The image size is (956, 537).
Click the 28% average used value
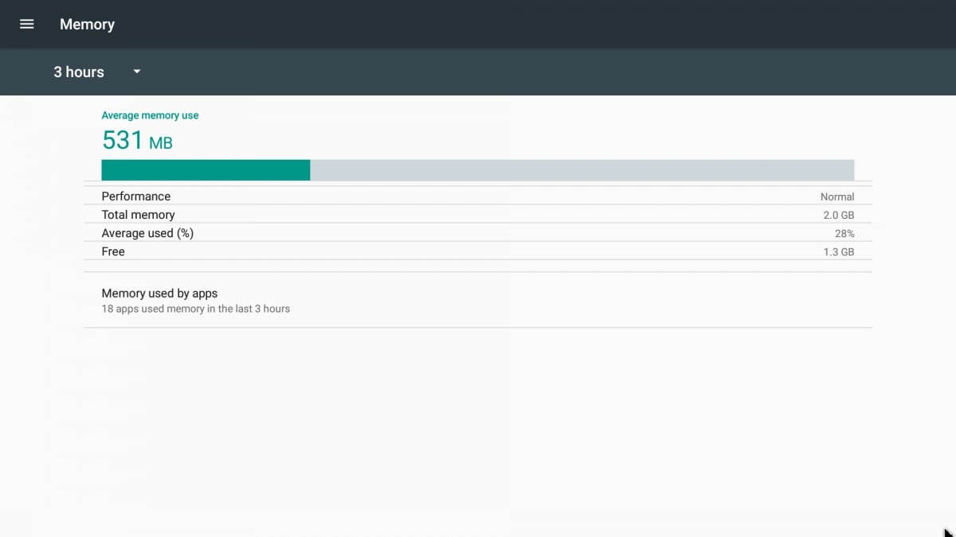[x=846, y=233]
